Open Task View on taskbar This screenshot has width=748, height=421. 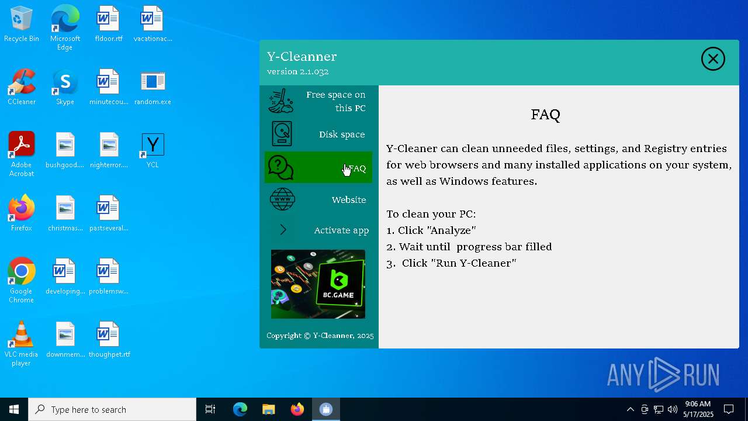pyautogui.click(x=210, y=409)
